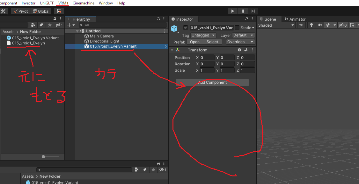Click the Add Component button
Screen dimensions: 359x184
(212, 82)
